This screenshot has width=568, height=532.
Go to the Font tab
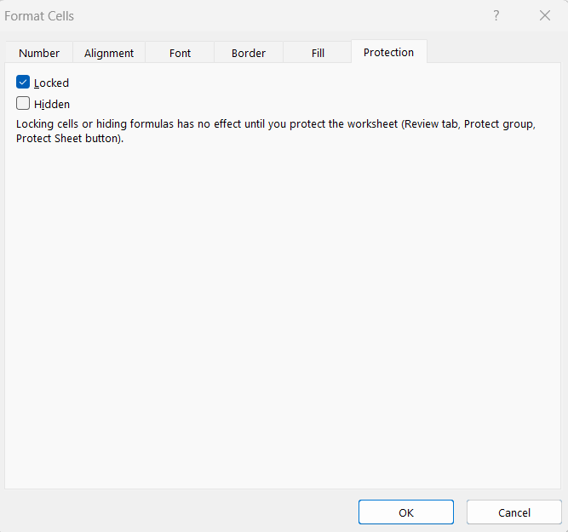pos(180,53)
